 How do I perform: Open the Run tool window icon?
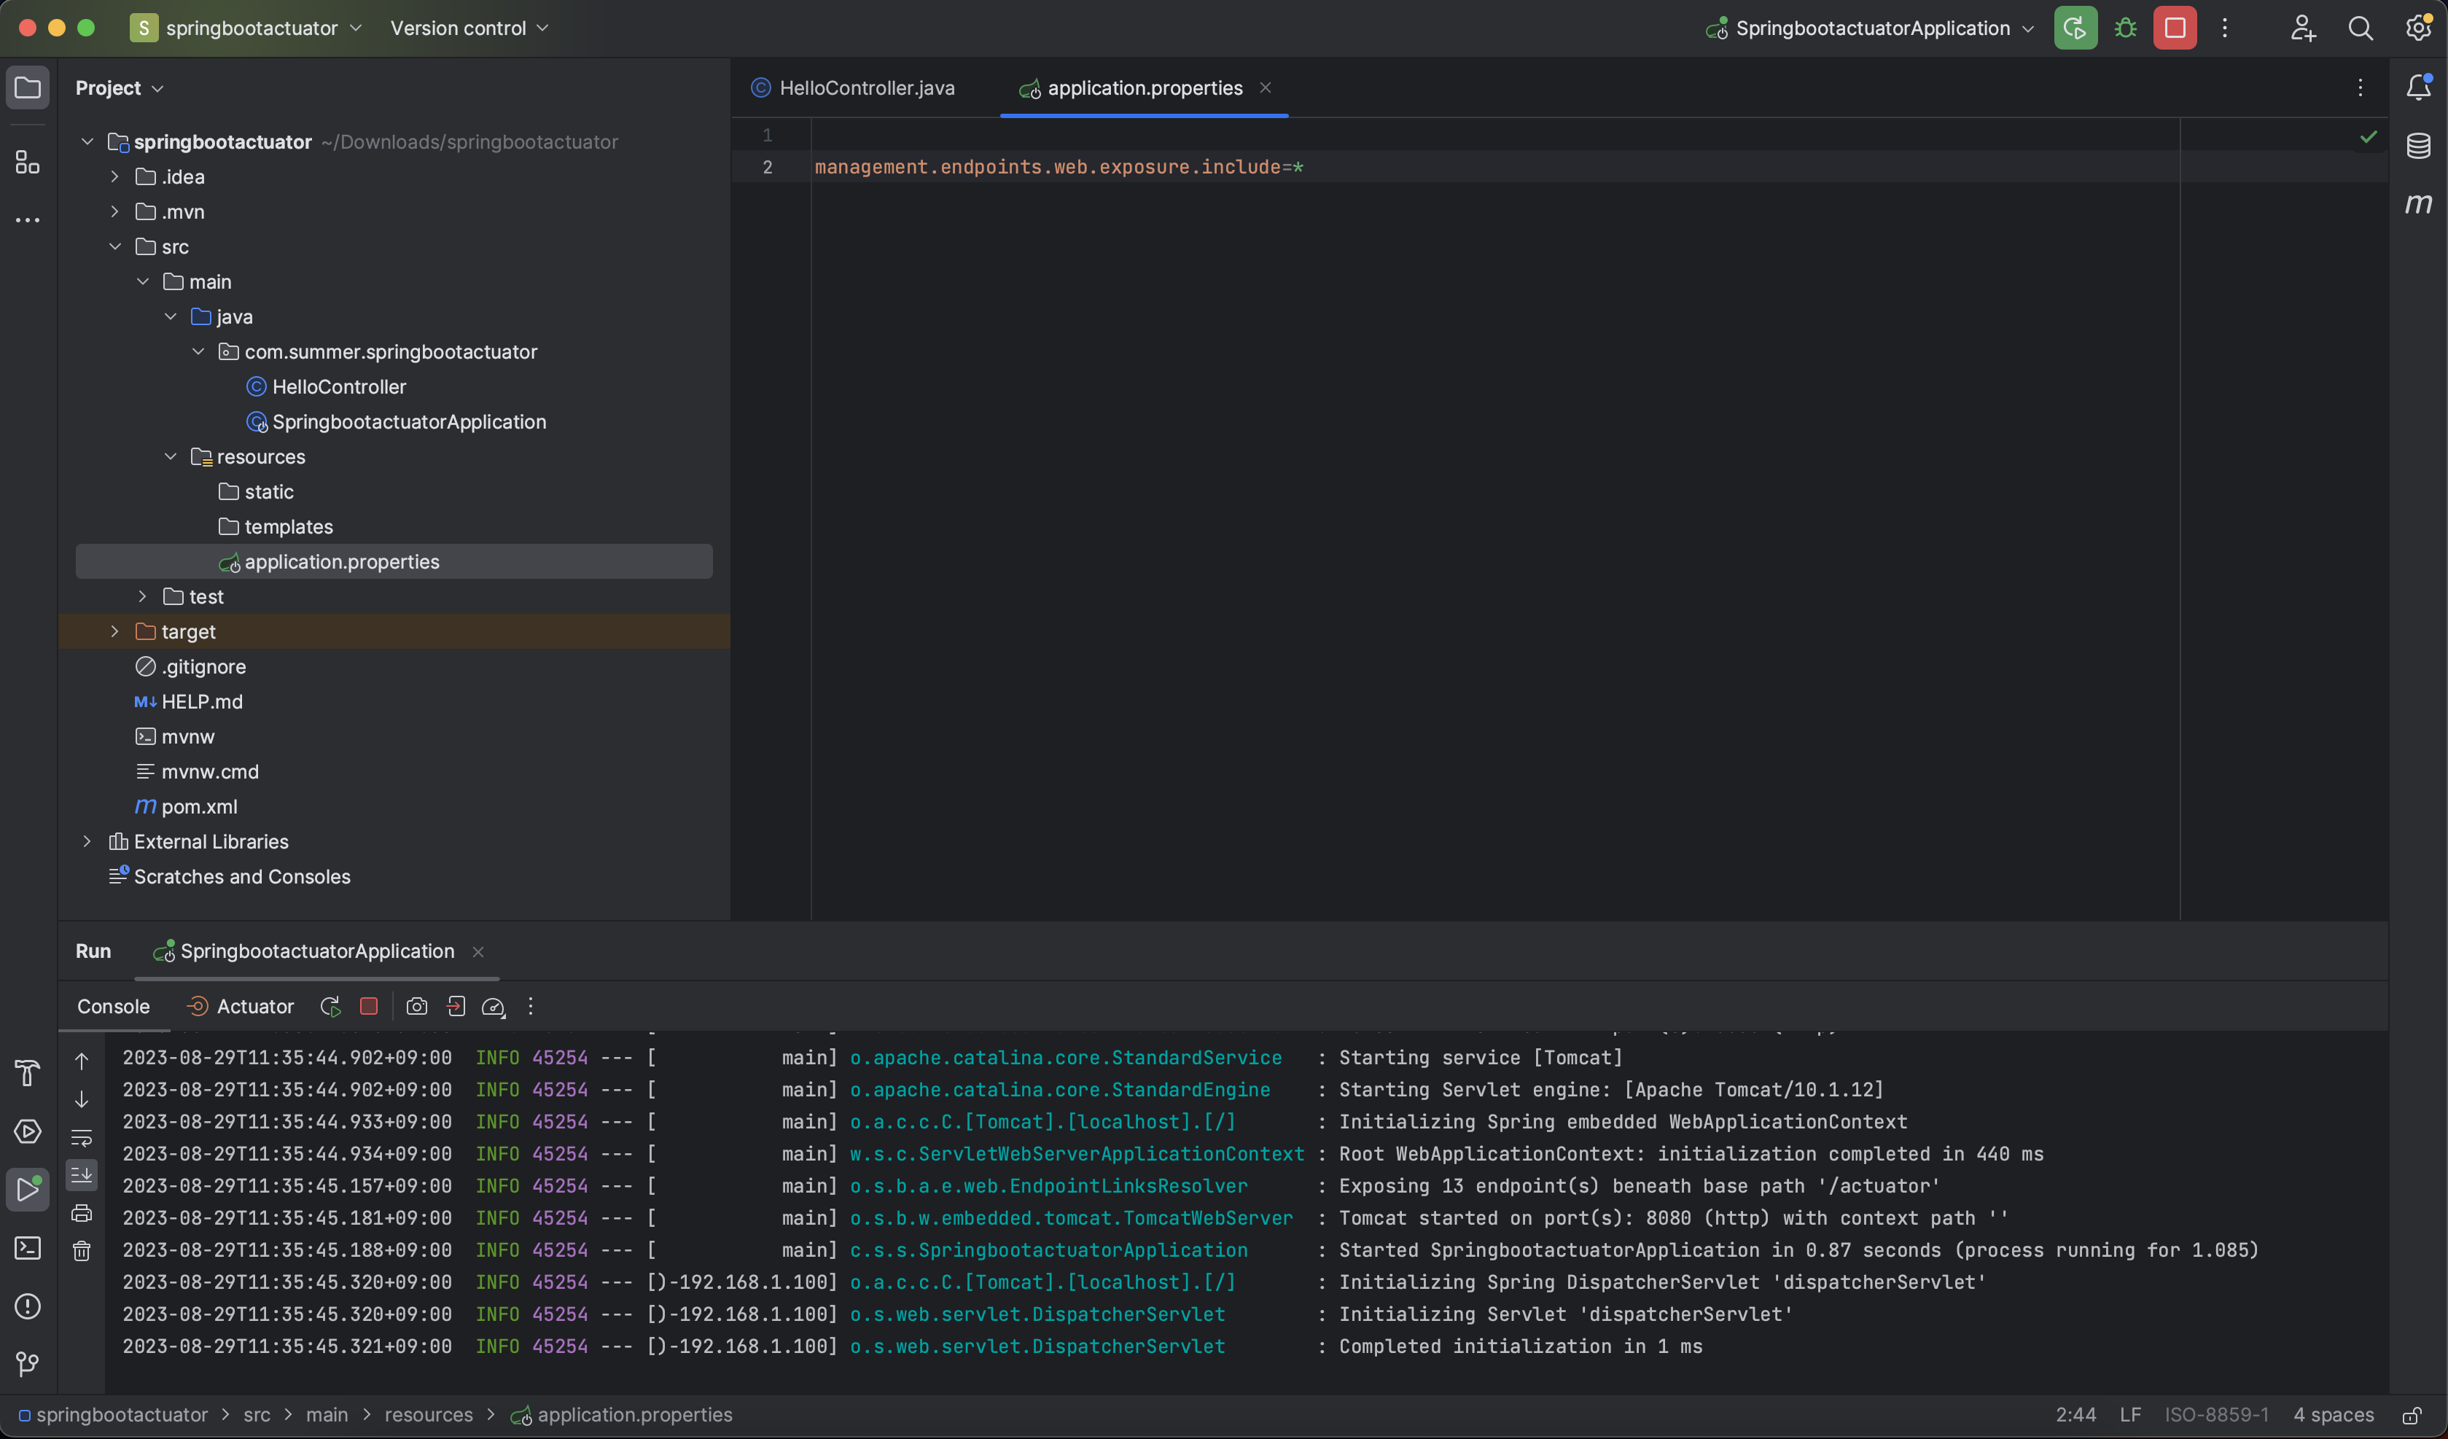[x=27, y=1189]
